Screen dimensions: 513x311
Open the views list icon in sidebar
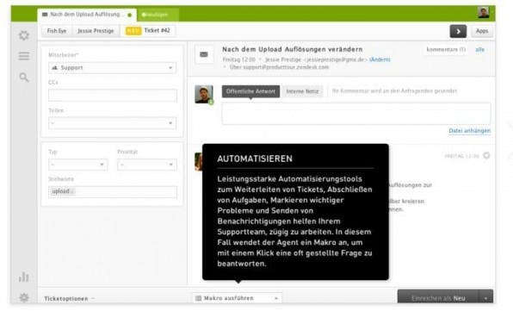click(24, 56)
